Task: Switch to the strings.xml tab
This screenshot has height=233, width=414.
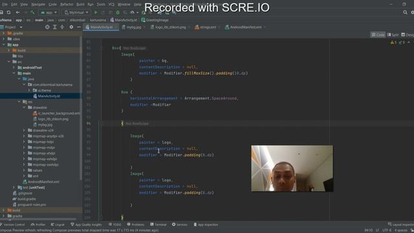Action: tap(208, 27)
